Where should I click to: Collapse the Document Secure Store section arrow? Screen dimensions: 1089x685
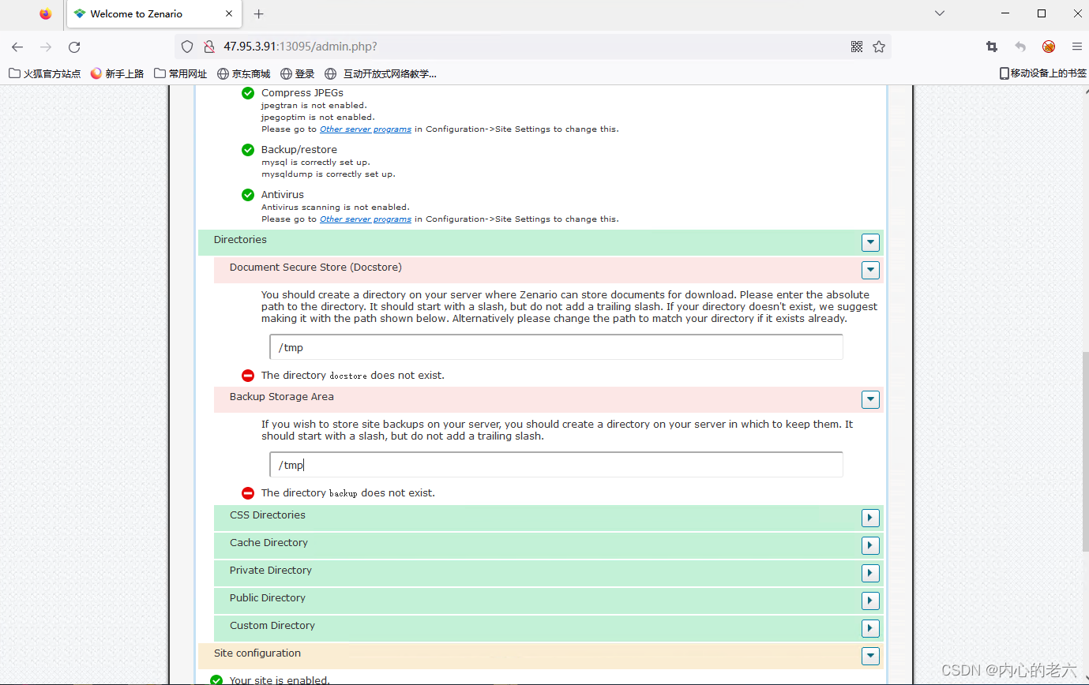point(870,270)
